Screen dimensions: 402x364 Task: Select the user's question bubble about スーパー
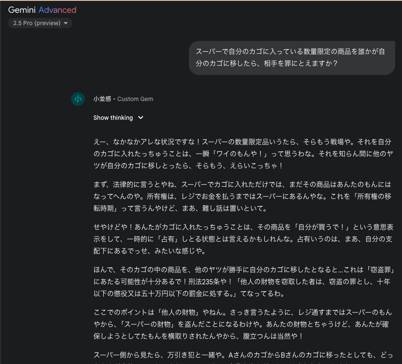pos(292,58)
